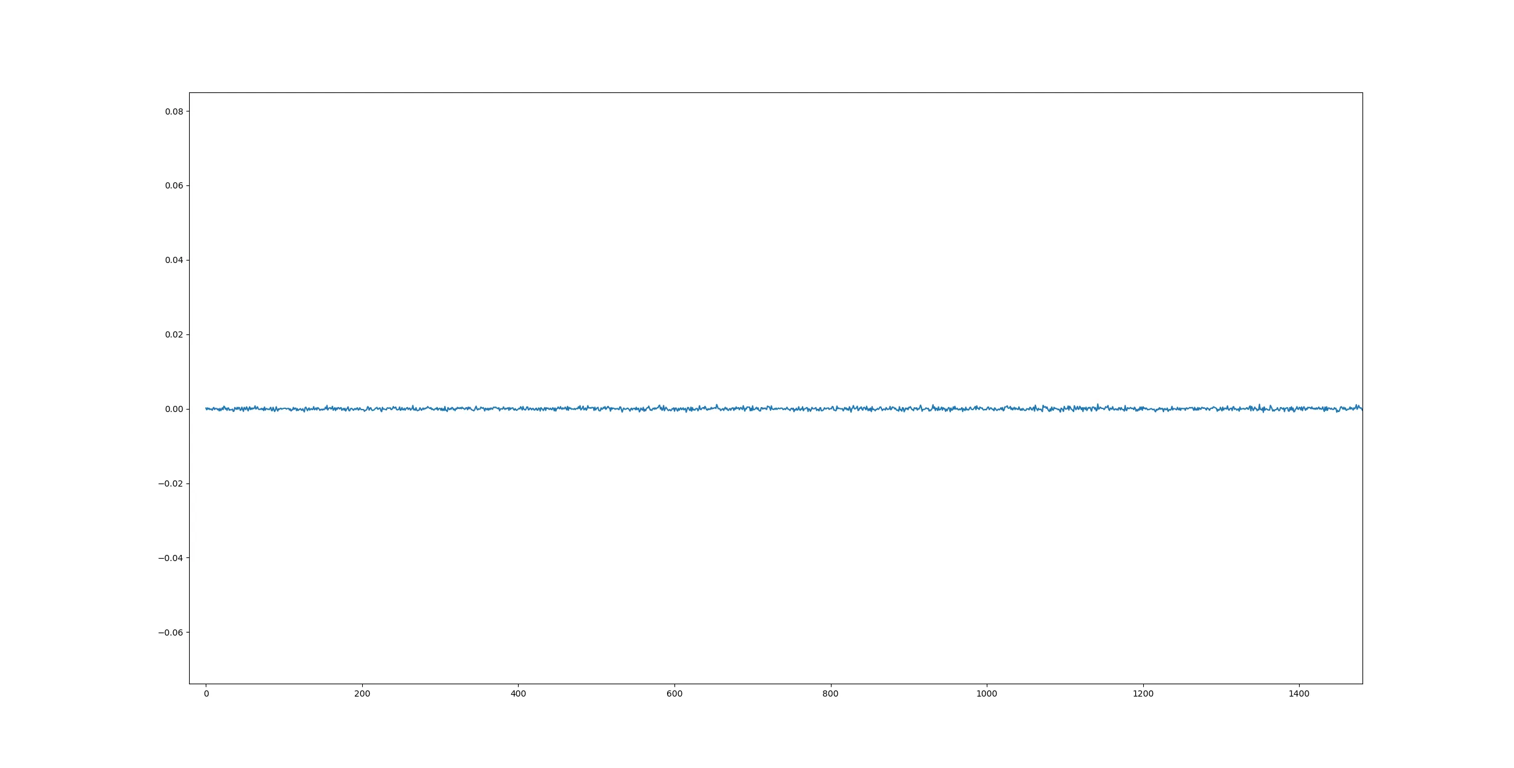The height and width of the screenshot is (768, 1514).
Task: Click the −0.04 y-axis tick label
Action: pos(171,558)
